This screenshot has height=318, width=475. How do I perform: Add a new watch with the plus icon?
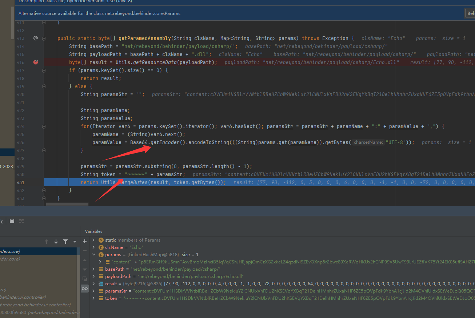tap(85, 241)
